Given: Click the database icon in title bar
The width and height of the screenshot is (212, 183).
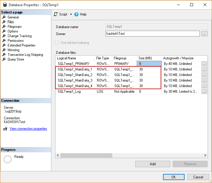Looking at the screenshot, I should (5, 5).
